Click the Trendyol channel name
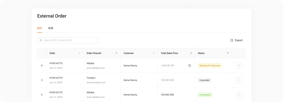 pyautogui.click(x=91, y=78)
